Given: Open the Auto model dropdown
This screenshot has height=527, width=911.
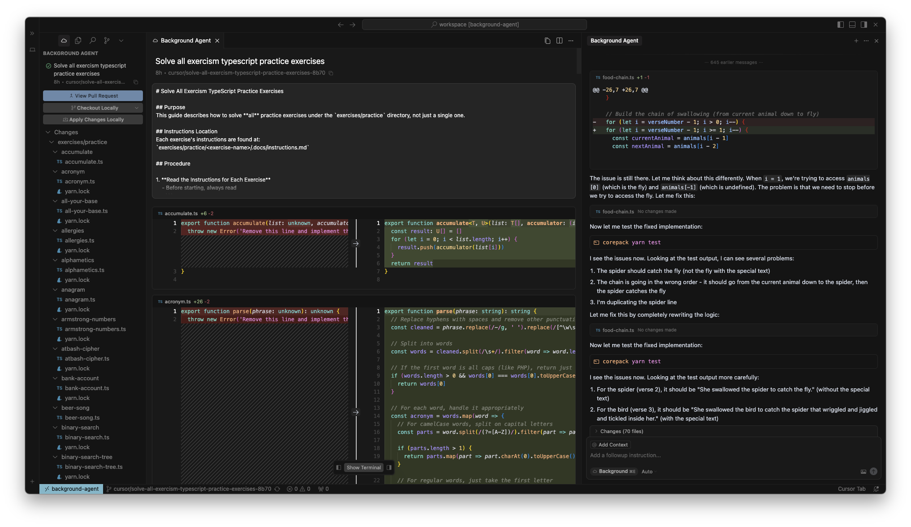Looking at the screenshot, I should coord(648,472).
